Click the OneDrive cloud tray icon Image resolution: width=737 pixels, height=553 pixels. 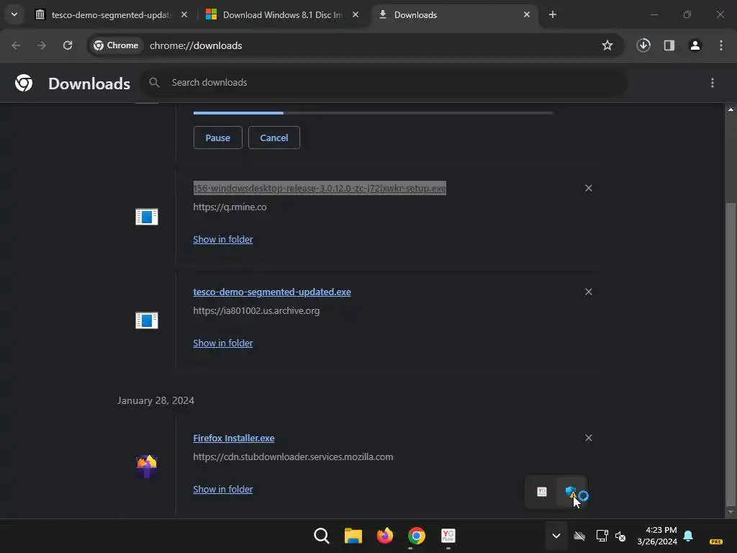coord(579,536)
